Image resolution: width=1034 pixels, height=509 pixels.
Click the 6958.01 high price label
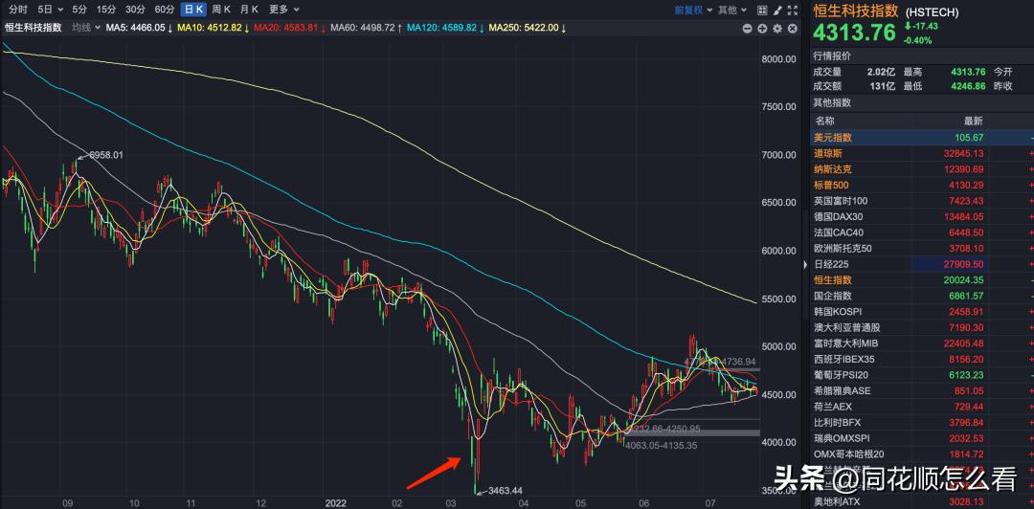106,155
